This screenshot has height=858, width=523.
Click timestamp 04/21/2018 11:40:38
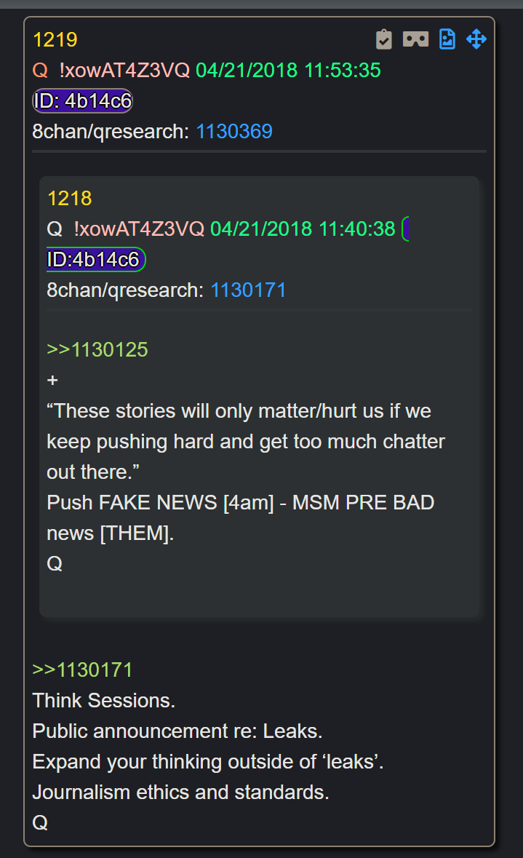303,229
